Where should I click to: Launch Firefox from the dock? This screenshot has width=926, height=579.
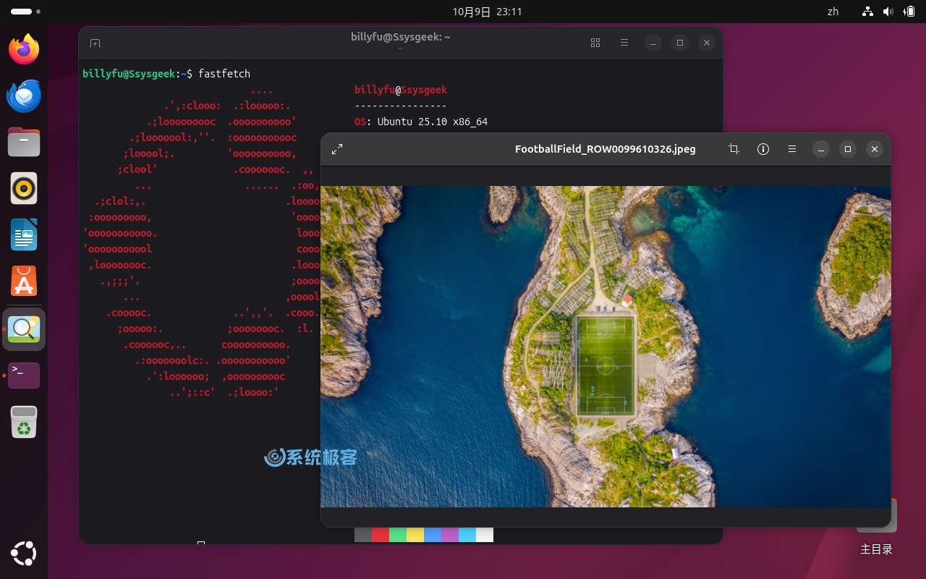coord(24,49)
